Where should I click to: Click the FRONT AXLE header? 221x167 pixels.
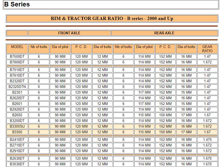pyautogui.click(x=69, y=33)
